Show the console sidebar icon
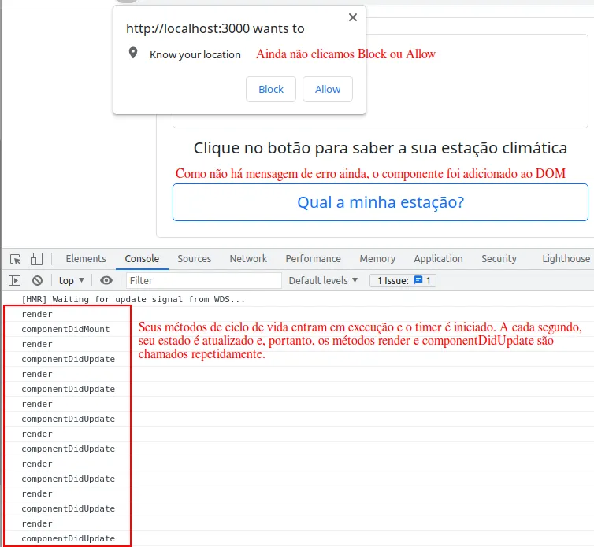This screenshot has width=594, height=547. [x=14, y=280]
